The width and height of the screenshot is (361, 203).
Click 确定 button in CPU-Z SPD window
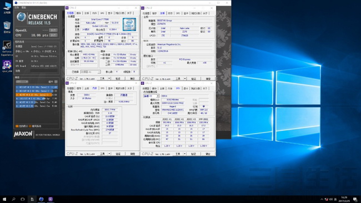pyautogui.click(x=208, y=154)
